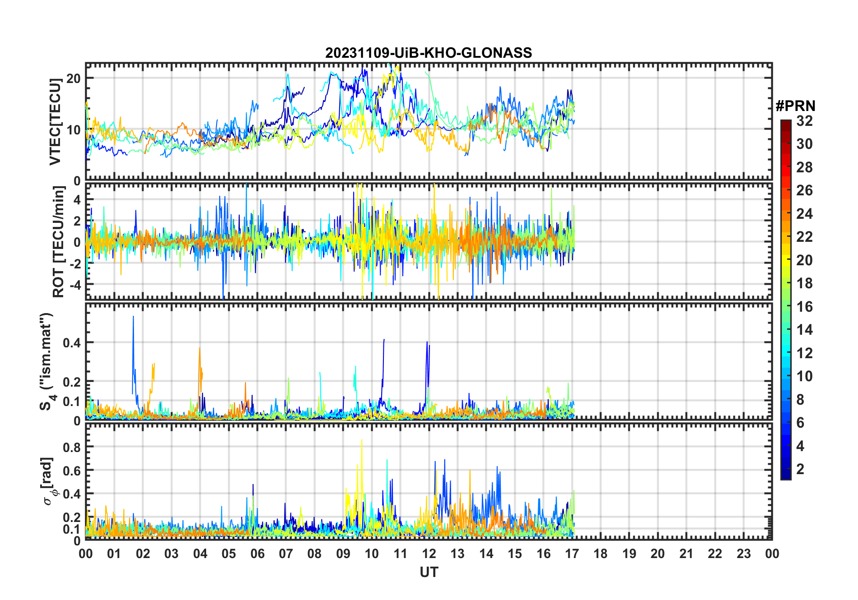Viewport: 858px width, 600px height.
Task: Click ROT axis tick label -4
Action: pyautogui.click(x=74, y=285)
